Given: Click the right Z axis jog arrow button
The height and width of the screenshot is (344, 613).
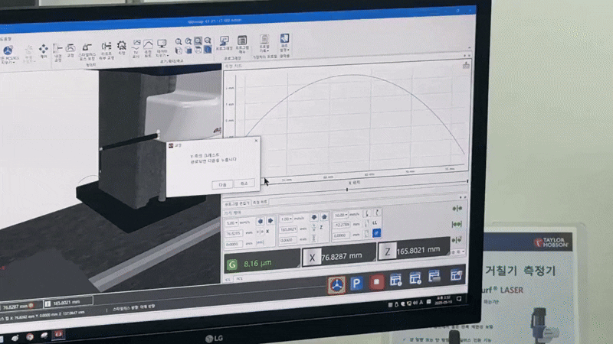Looking at the screenshot, I should [323, 216].
